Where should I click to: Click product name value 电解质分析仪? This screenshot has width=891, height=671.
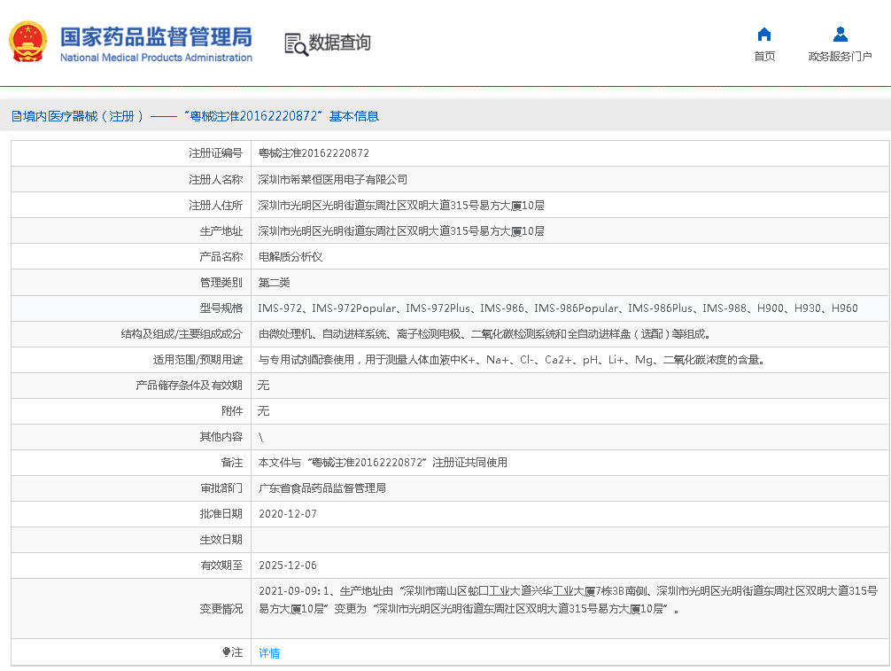click(x=290, y=256)
